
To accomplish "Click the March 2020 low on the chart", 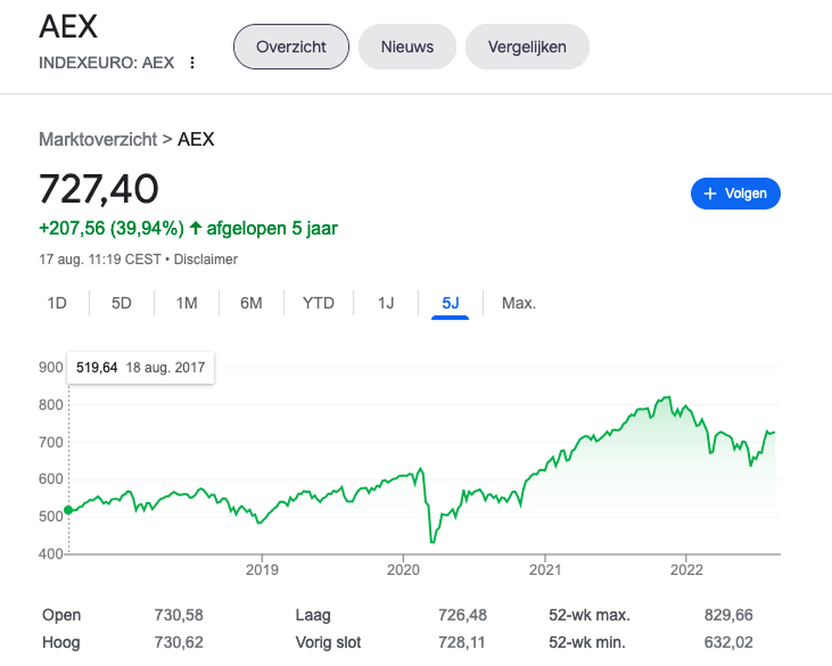I will point(433,542).
